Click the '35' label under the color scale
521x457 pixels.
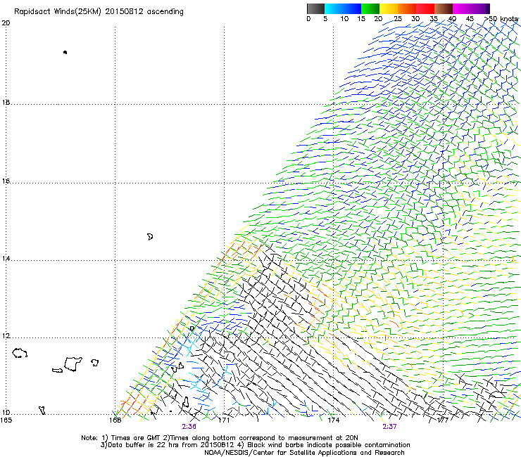(434, 19)
